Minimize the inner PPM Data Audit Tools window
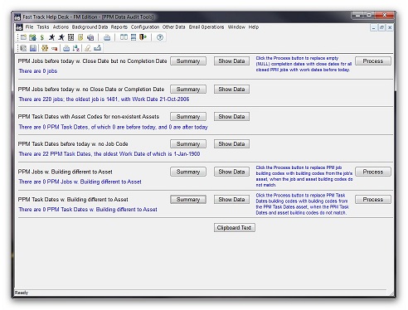The image size is (408, 310). click(374, 27)
